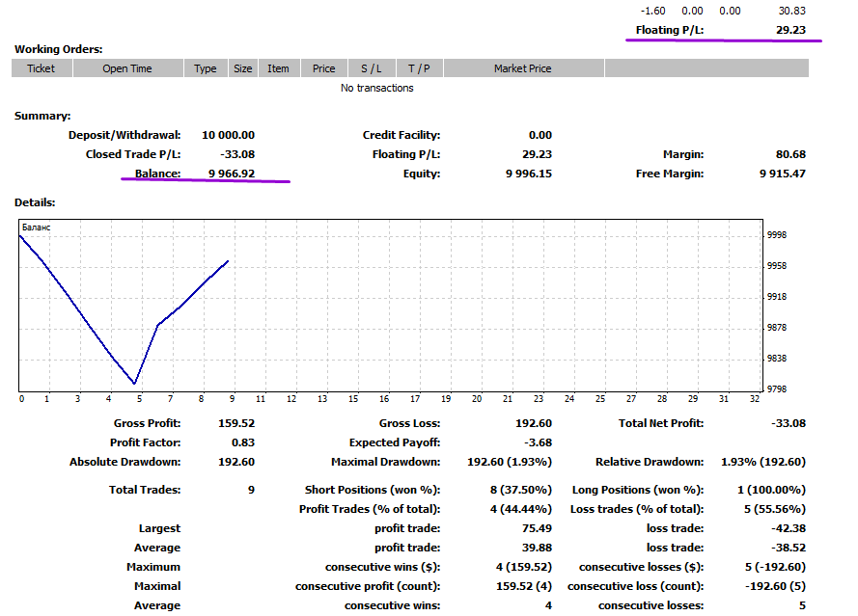858x616 pixels.
Task: Click the Equity value 9 996.15
Action: coord(529,174)
